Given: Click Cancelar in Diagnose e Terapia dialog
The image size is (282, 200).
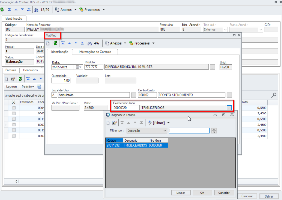Looking at the screenshot, I should (x=224, y=193).
